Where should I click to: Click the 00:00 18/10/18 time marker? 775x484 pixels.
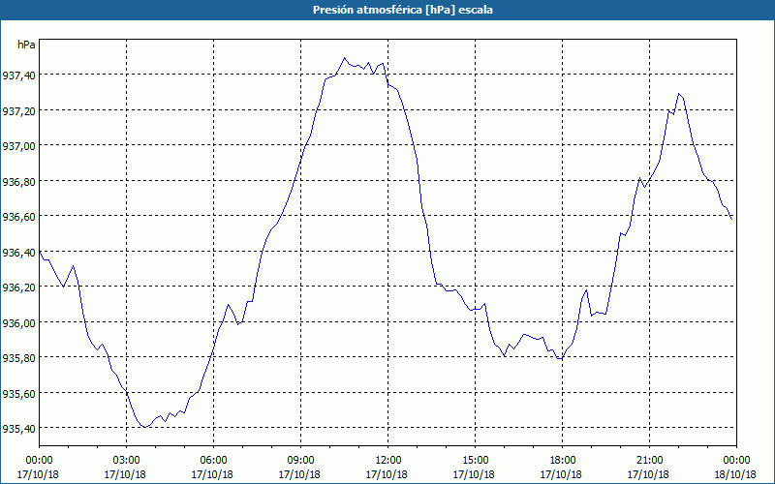tap(736, 468)
